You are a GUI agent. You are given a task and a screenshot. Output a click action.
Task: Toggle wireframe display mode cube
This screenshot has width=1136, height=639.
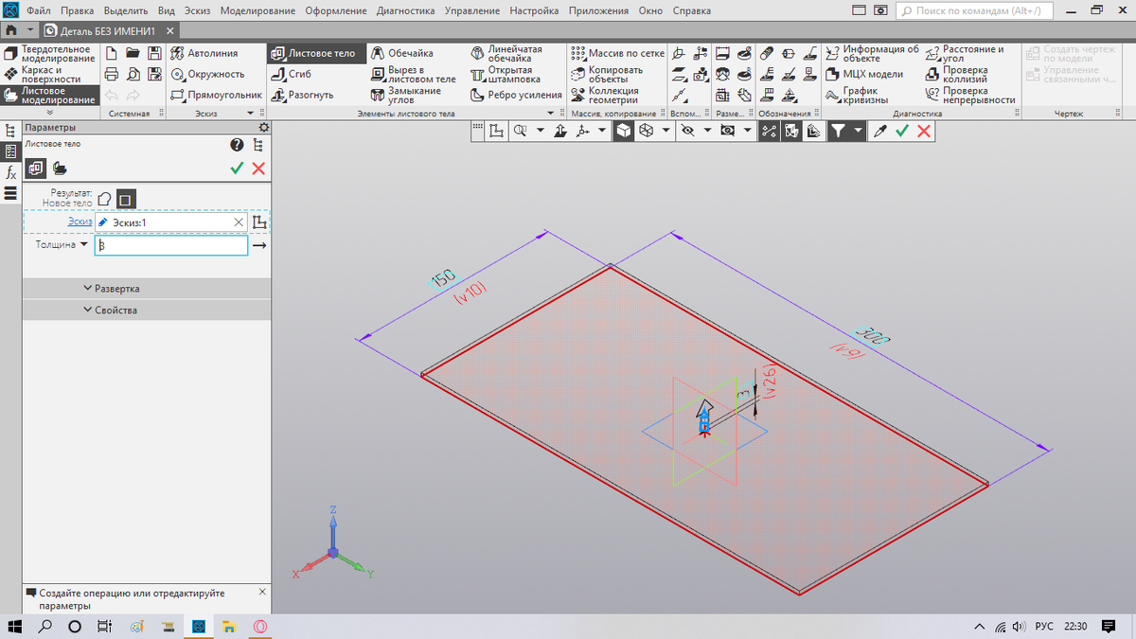tap(646, 132)
